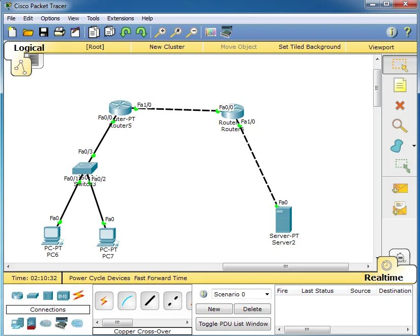Click the workspace horizontal scrollbar thumb

pyautogui.click(x=286, y=266)
